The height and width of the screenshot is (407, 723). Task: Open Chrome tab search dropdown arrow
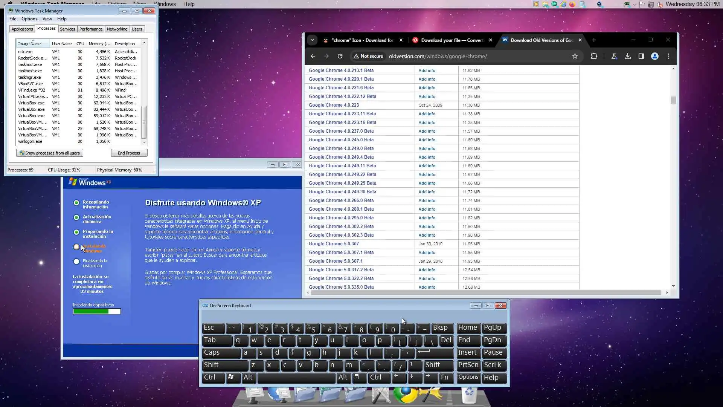pyautogui.click(x=312, y=40)
